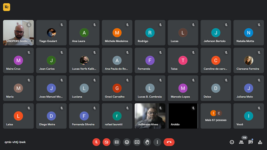This screenshot has width=267, height=150.
Task: Open the 'Mais 87 pessoas' tile
Action: [x=216, y=116]
